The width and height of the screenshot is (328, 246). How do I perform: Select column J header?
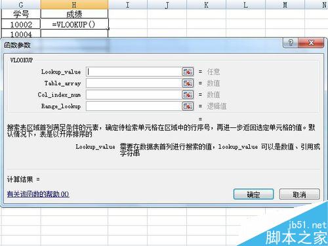167,5
